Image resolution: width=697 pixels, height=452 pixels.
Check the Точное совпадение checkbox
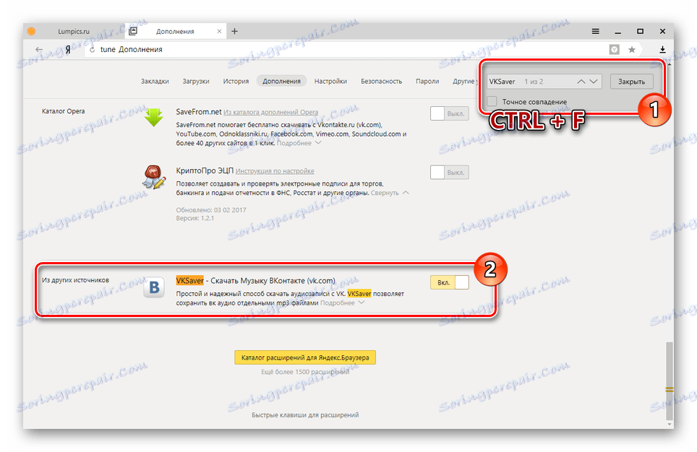(x=492, y=101)
